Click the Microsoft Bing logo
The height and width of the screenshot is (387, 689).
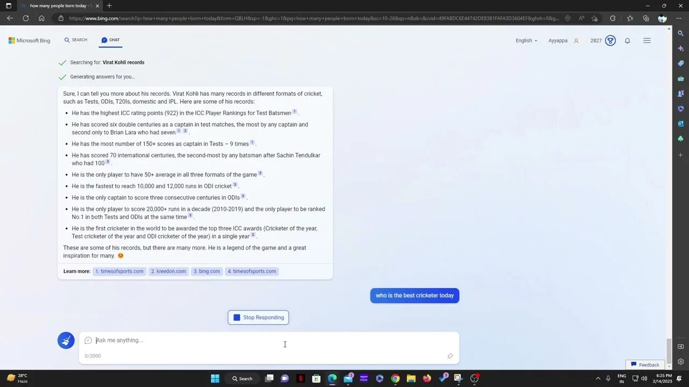click(x=30, y=41)
